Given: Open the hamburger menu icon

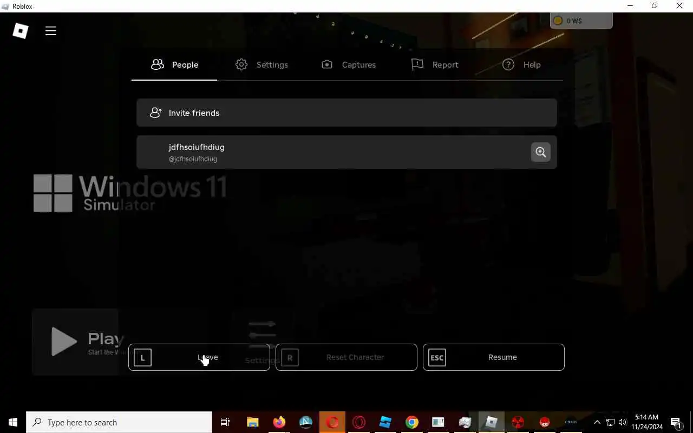Looking at the screenshot, I should [x=51, y=31].
